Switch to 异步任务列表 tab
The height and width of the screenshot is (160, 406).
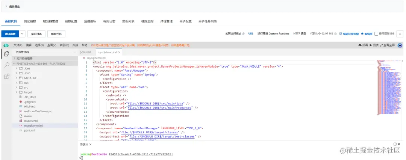click(208, 21)
